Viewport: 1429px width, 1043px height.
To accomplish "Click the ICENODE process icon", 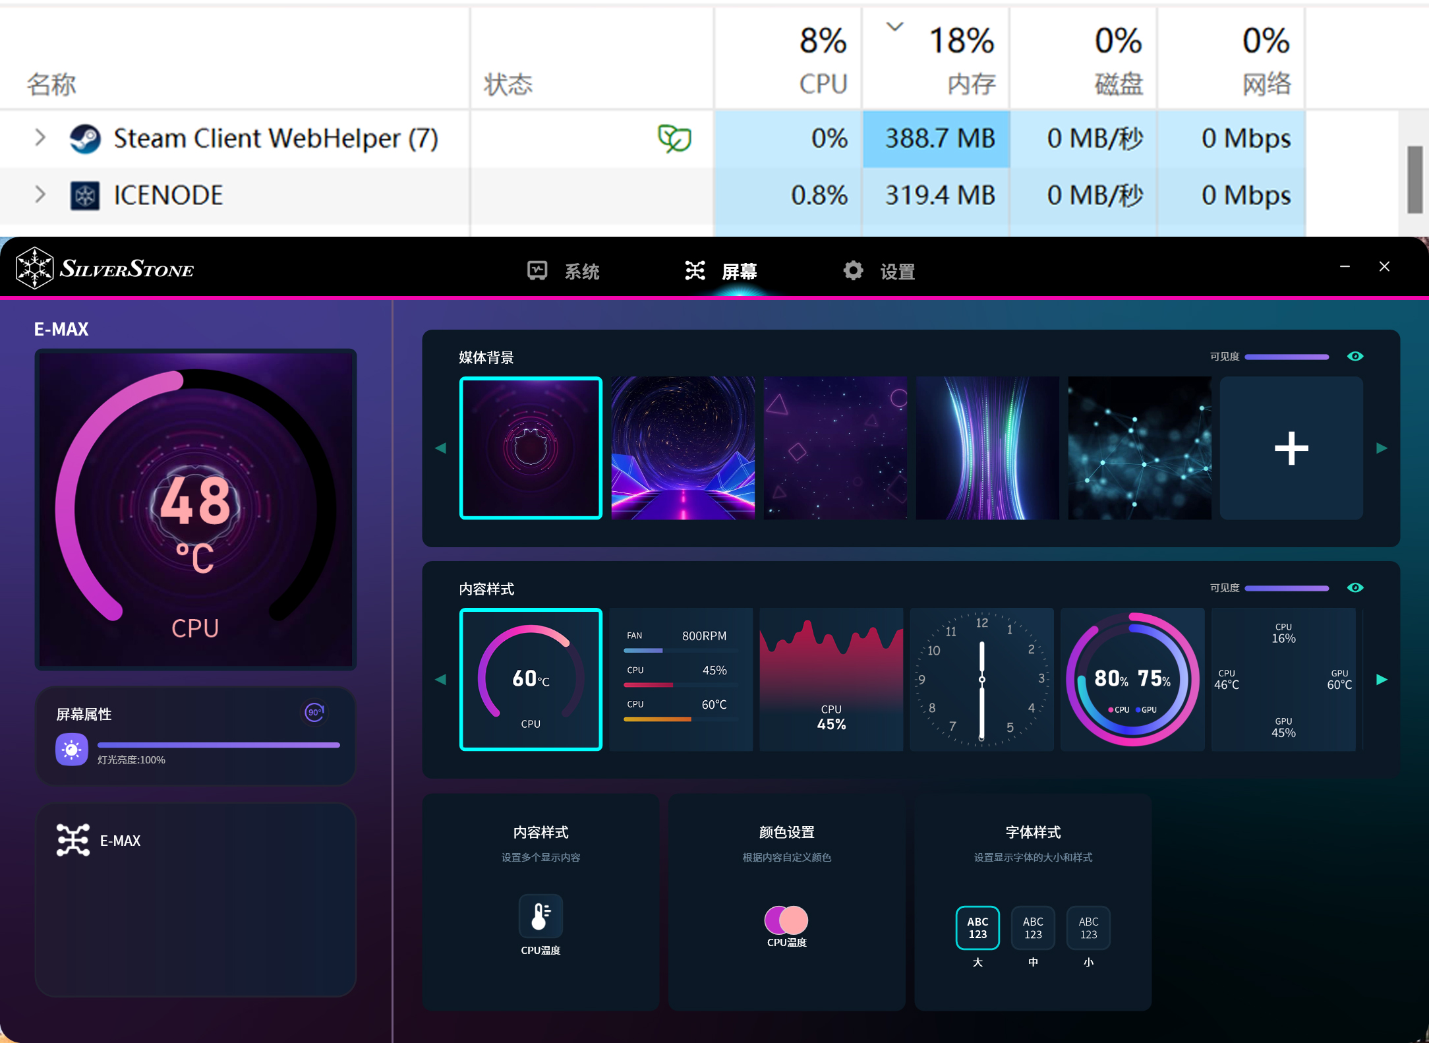I will (x=85, y=196).
